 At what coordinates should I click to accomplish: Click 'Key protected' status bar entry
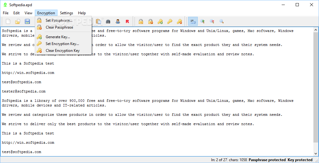click(300, 160)
